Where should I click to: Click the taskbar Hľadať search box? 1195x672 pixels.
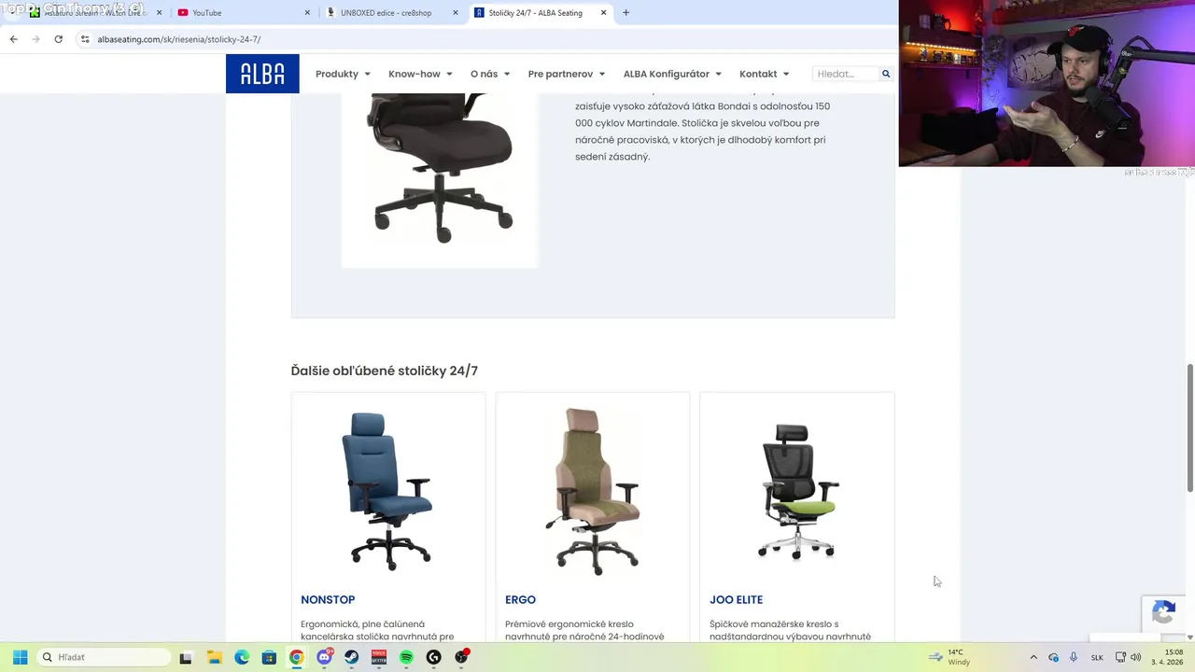105,657
